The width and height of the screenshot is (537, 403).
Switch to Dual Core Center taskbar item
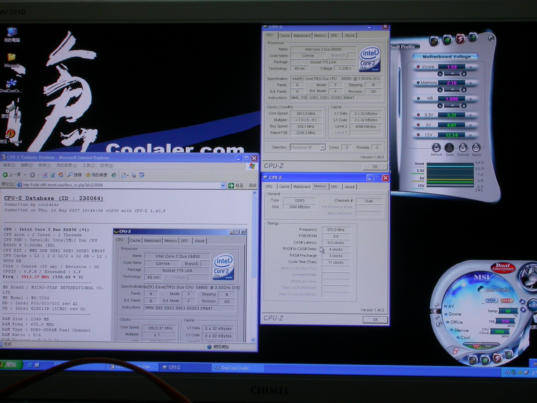pos(237,368)
